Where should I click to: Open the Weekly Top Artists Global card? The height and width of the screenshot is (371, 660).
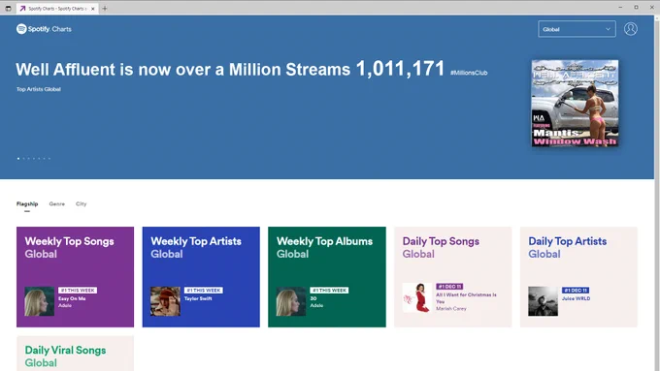201,277
